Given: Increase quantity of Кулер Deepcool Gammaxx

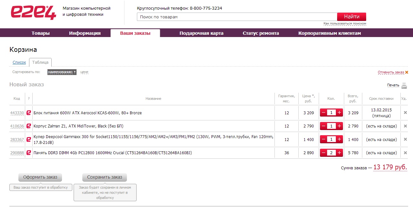Looking at the screenshot, I should tap(339, 139).
